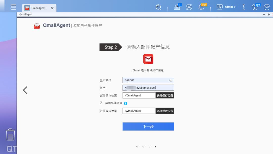Open the notifications bell showing 10+
Screen dimensions: 273x154
(x=201, y=7)
